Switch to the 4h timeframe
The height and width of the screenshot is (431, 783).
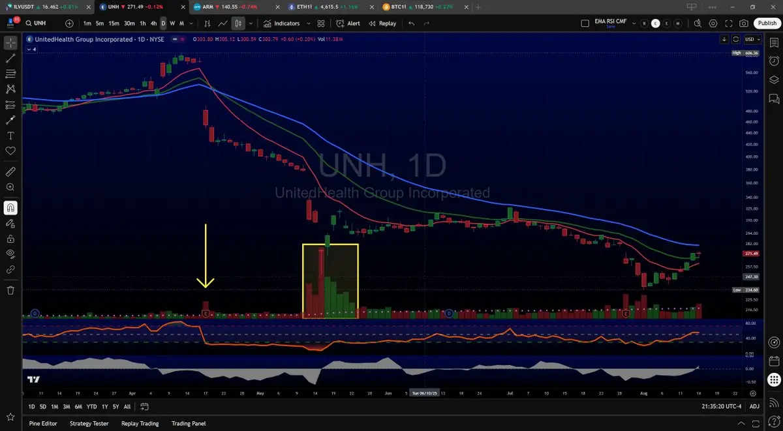[x=153, y=23]
